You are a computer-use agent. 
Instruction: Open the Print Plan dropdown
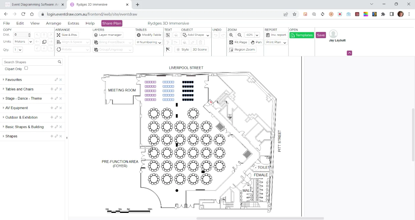point(276,42)
